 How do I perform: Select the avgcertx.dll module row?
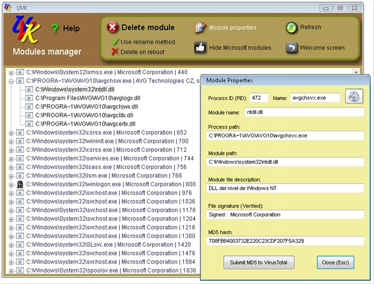pos(85,124)
